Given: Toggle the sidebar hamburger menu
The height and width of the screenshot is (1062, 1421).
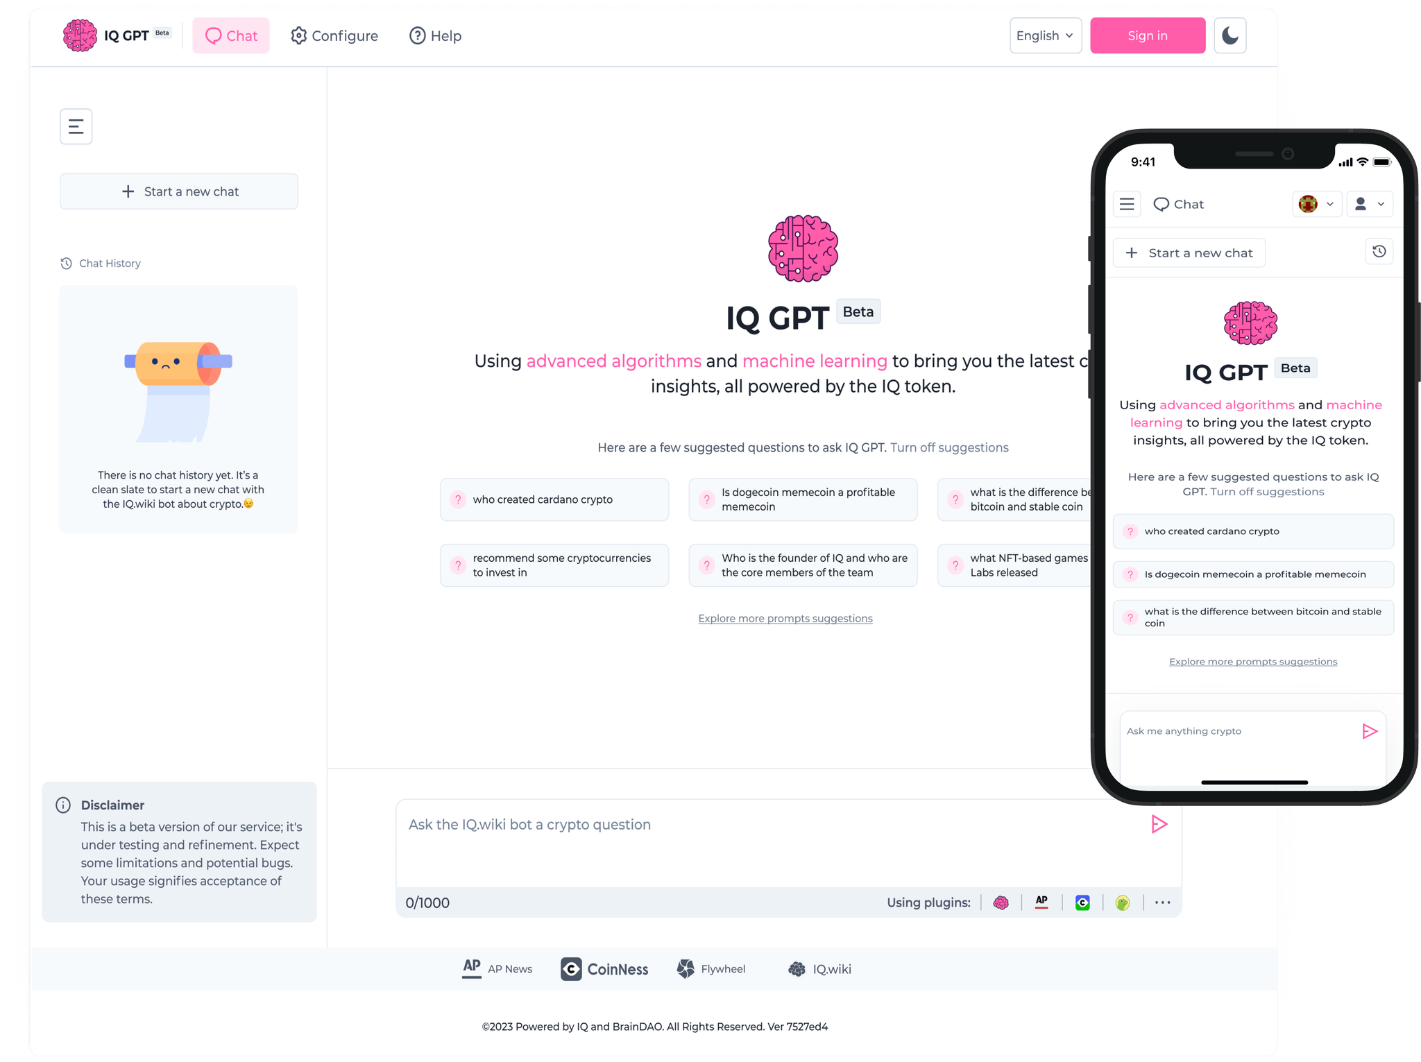Looking at the screenshot, I should (76, 125).
